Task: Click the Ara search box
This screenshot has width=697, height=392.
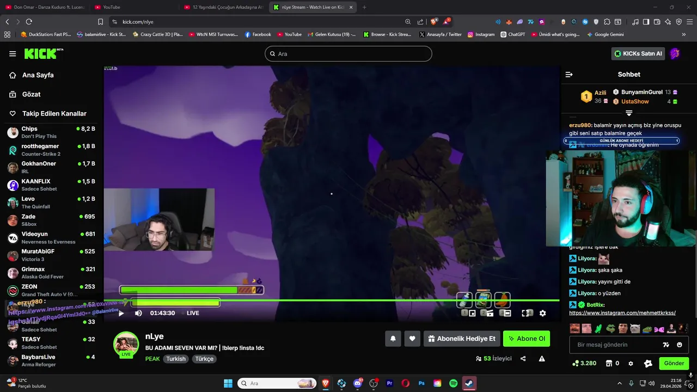Action: coord(348,54)
